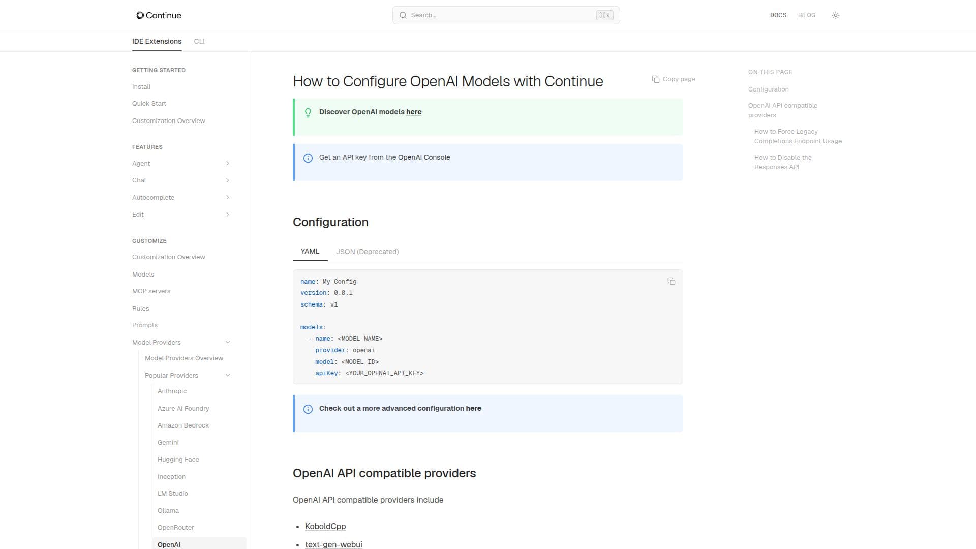Open BLOG in the top navigation
The image size is (976, 549).
[x=807, y=15]
